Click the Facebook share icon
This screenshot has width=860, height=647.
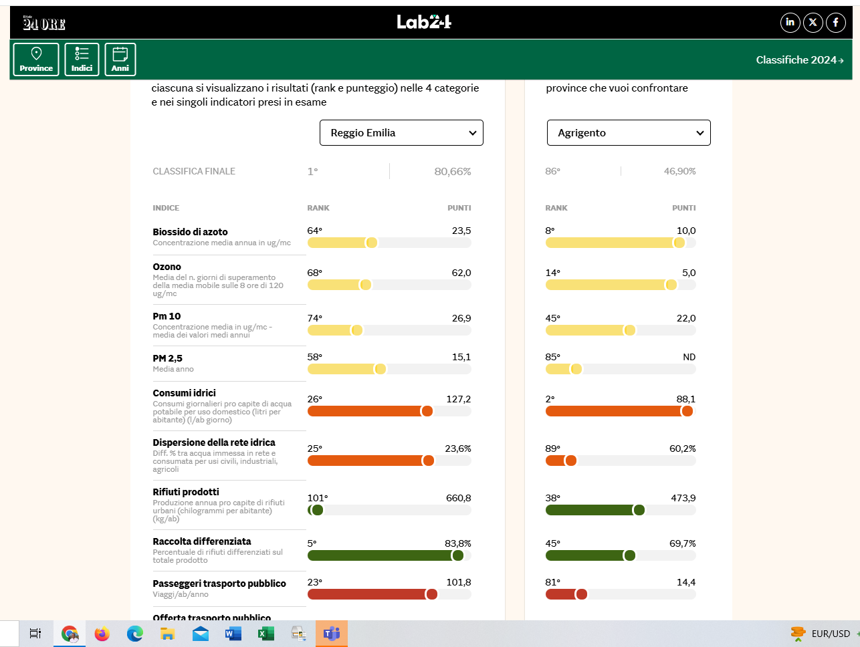point(835,23)
